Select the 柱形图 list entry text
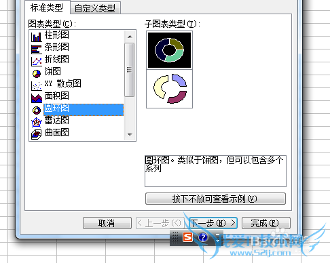330x263 pixels. point(57,35)
